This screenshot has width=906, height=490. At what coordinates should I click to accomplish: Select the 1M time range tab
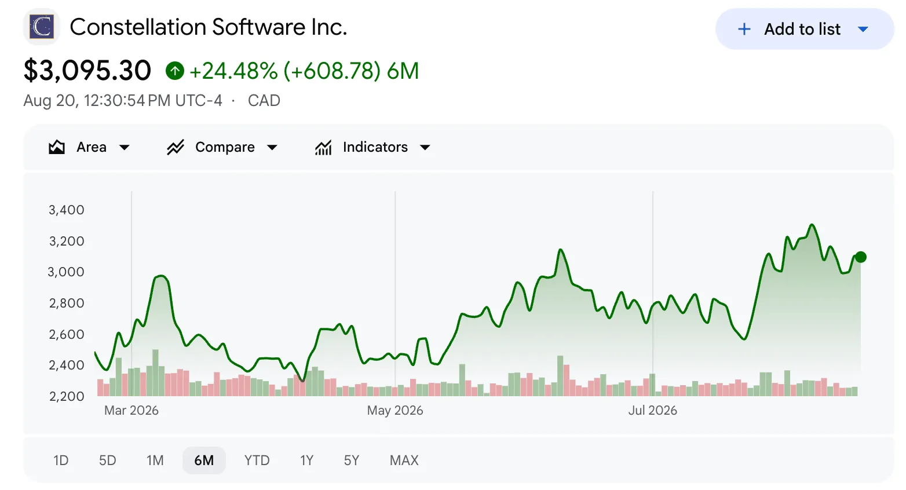(155, 460)
